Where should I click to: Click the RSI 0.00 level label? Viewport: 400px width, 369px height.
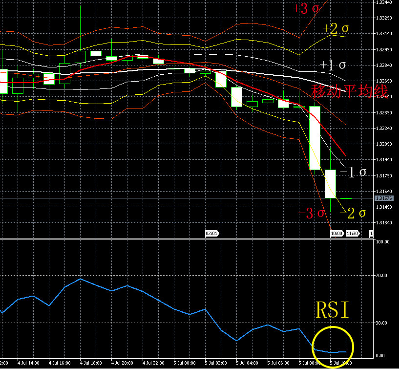click(380, 355)
